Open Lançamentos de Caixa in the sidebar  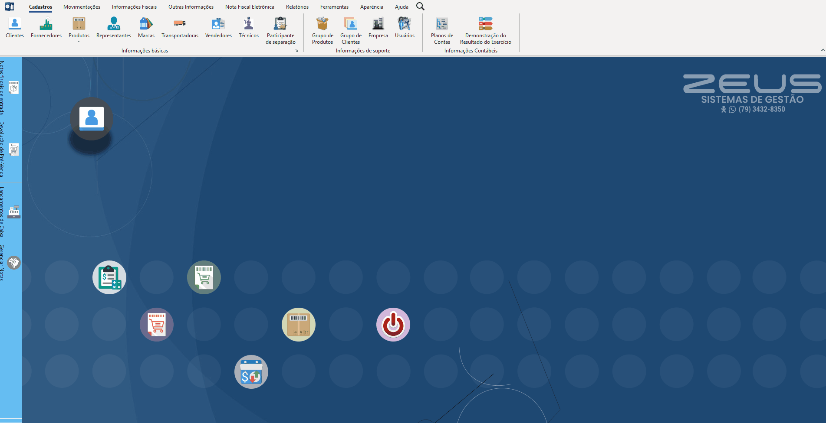point(11,212)
